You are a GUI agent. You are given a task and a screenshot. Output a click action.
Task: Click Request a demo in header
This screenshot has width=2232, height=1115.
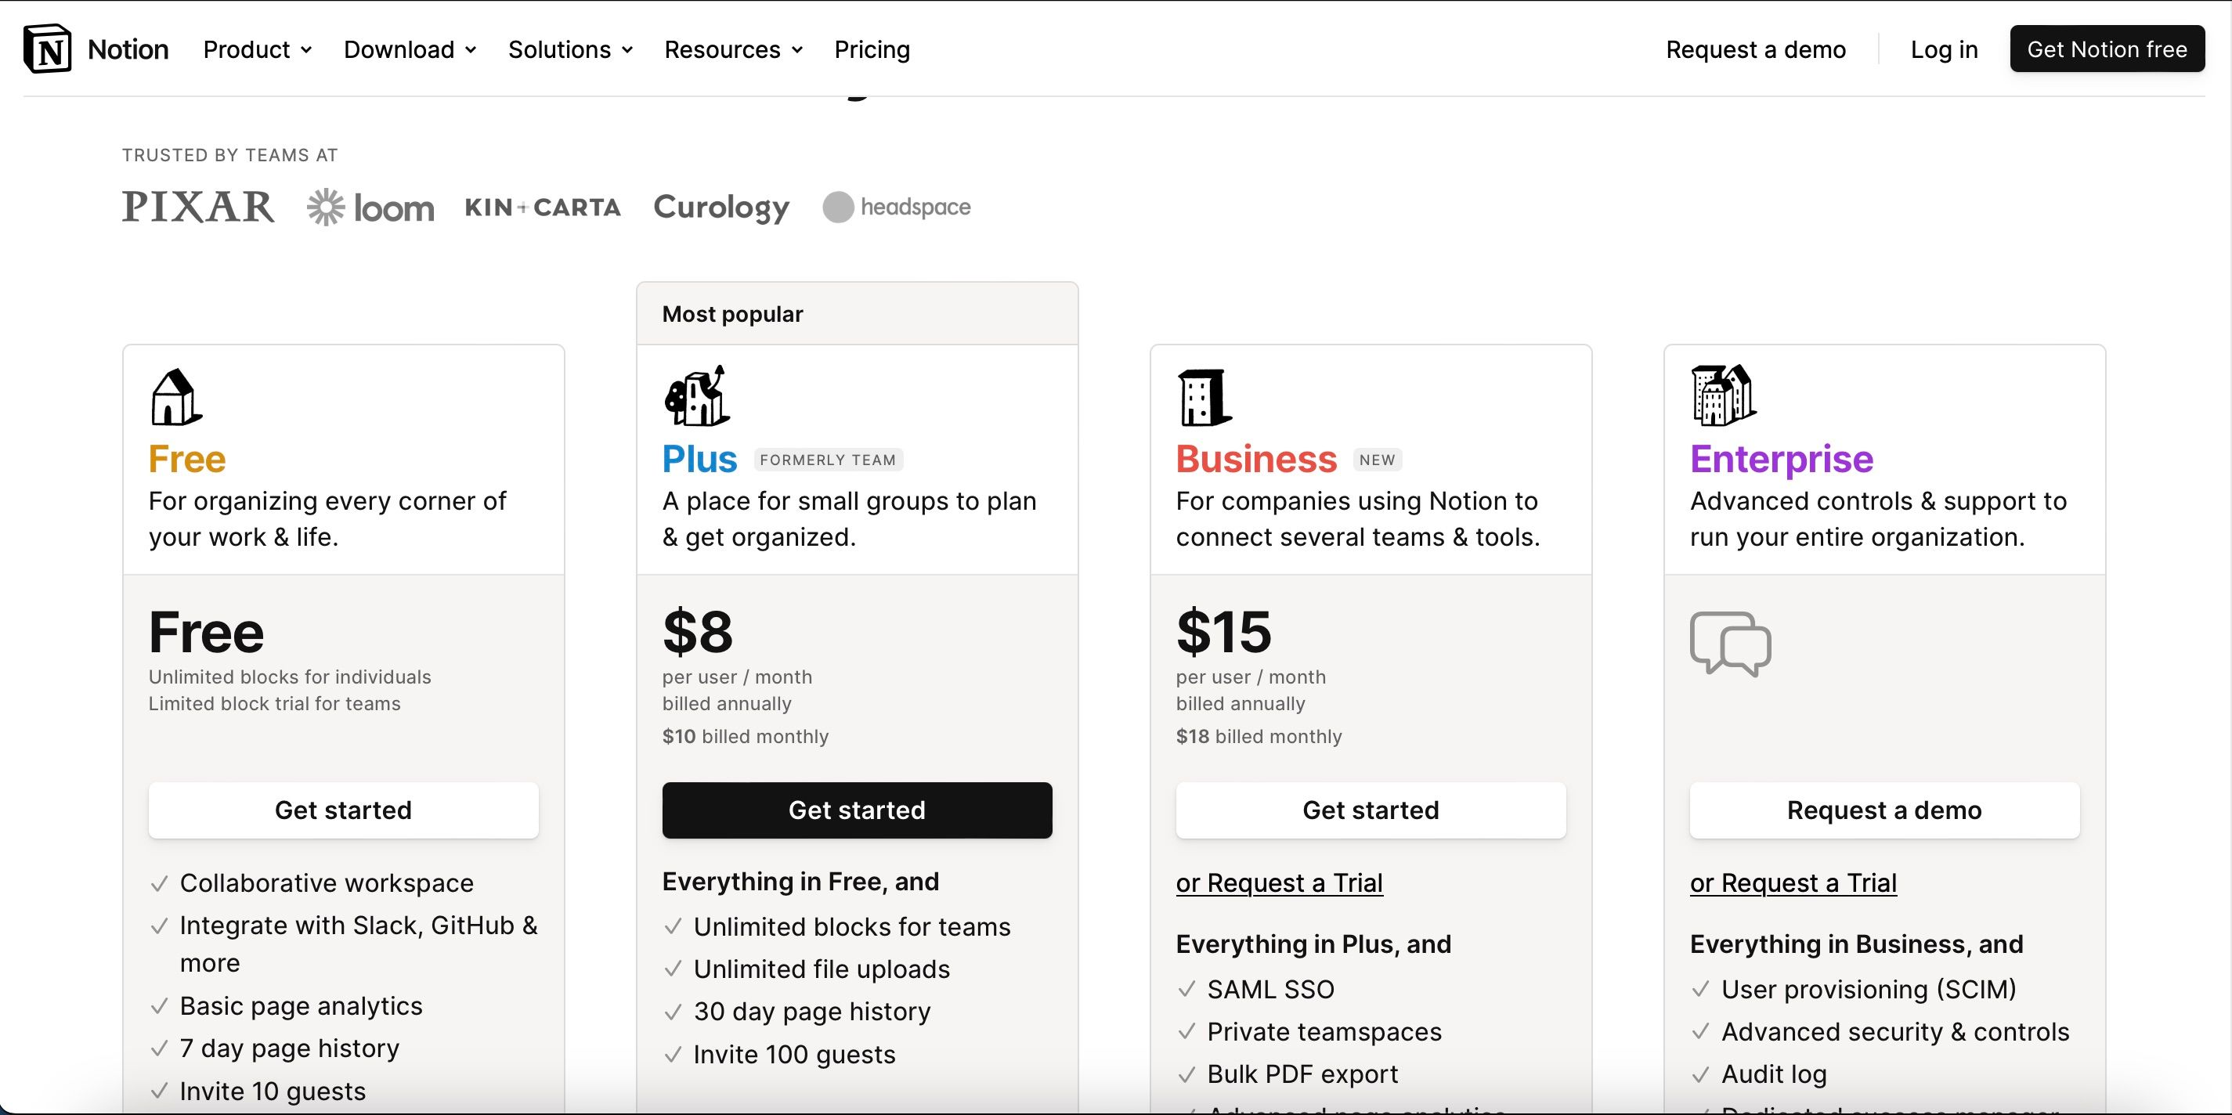pos(1755,49)
